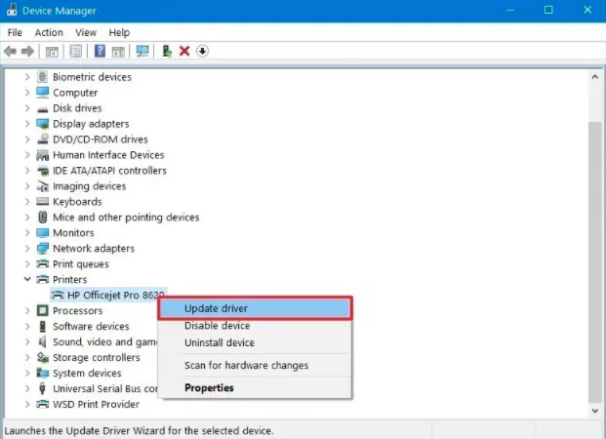606x439 pixels.
Task: Click the Biometric devices fingerprint icon
Action: [x=42, y=77]
